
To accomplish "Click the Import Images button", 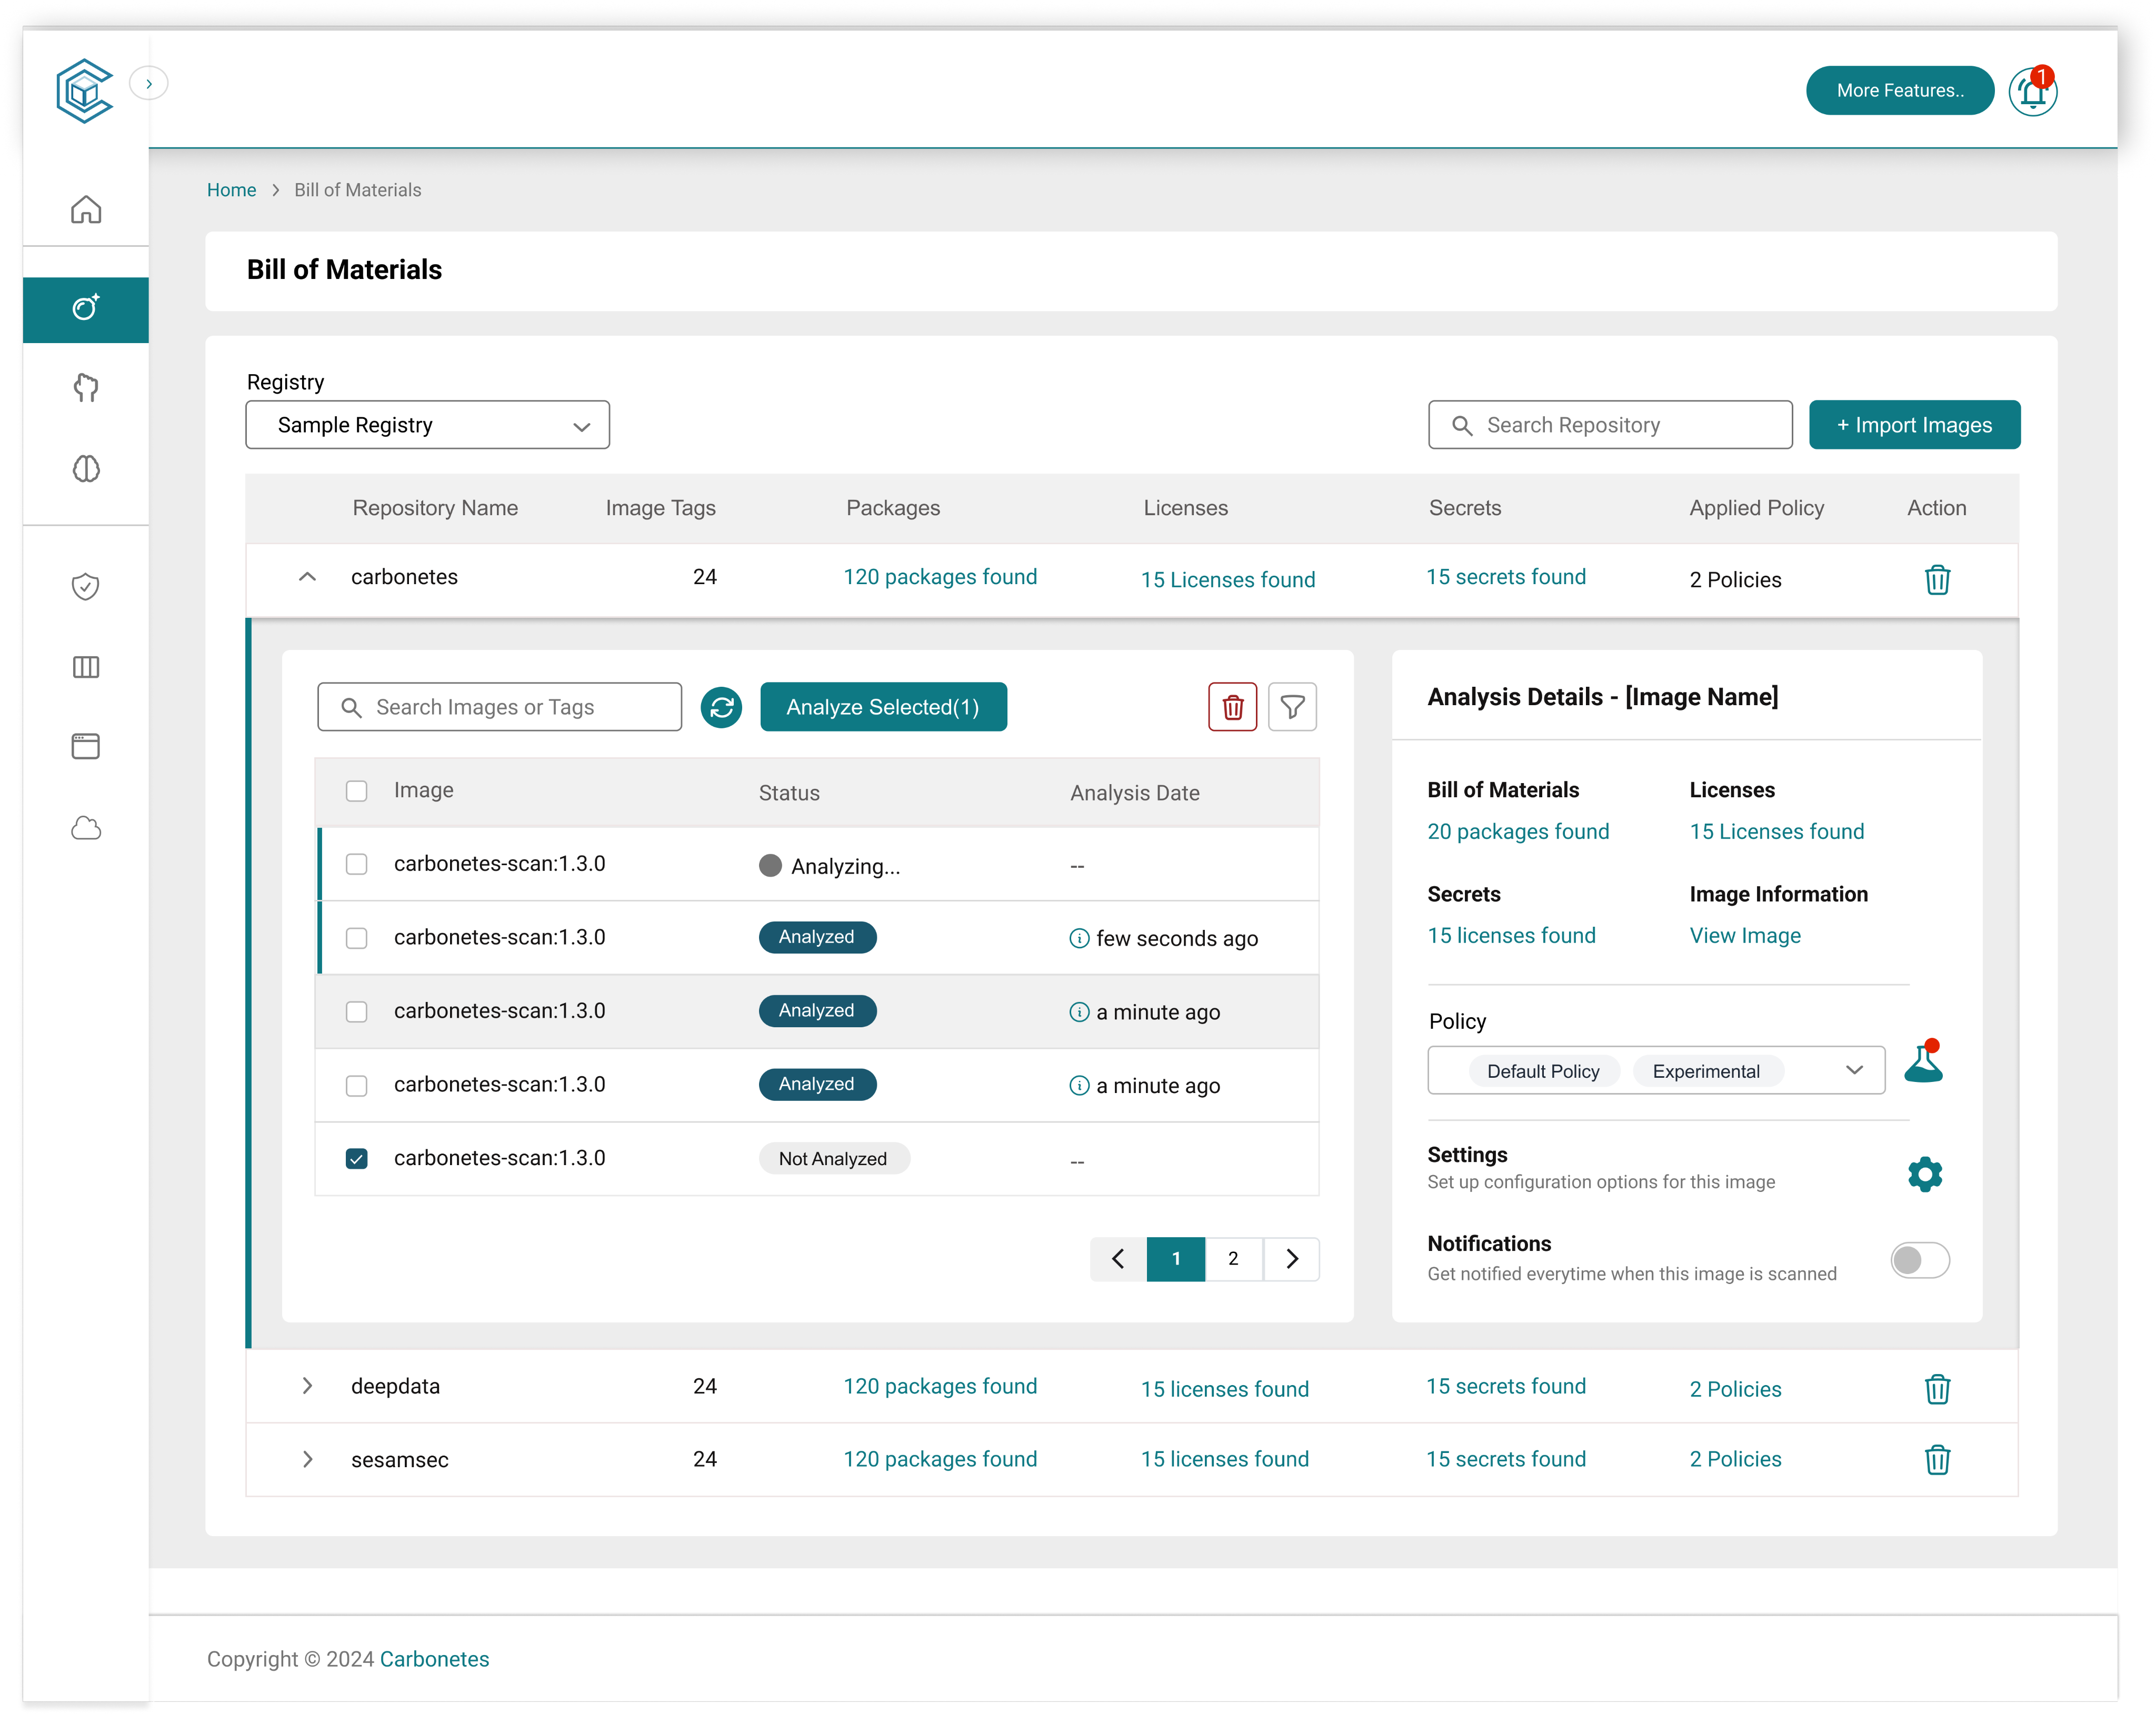I will pyautogui.click(x=1913, y=425).
